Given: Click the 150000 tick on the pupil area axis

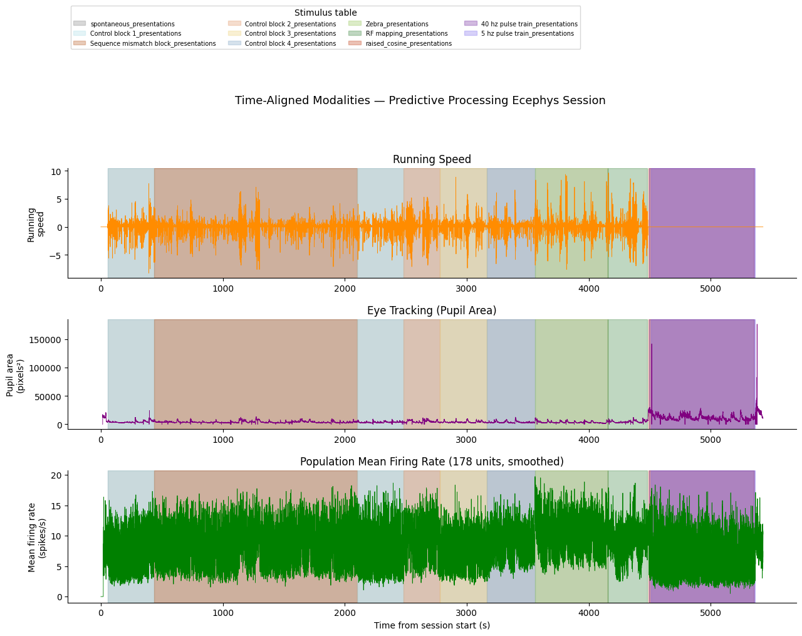Looking at the screenshot, I should (46, 340).
